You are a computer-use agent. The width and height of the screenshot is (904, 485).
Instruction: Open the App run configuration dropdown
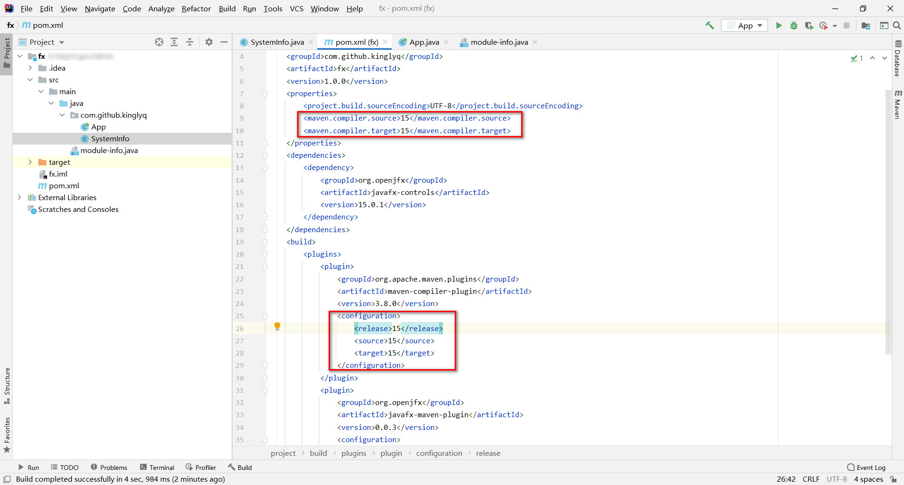pyautogui.click(x=744, y=25)
